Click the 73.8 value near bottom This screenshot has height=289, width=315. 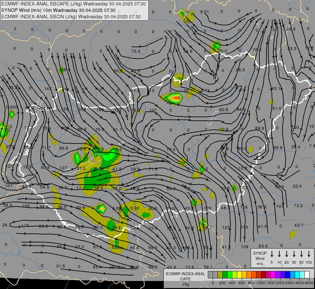point(190,267)
